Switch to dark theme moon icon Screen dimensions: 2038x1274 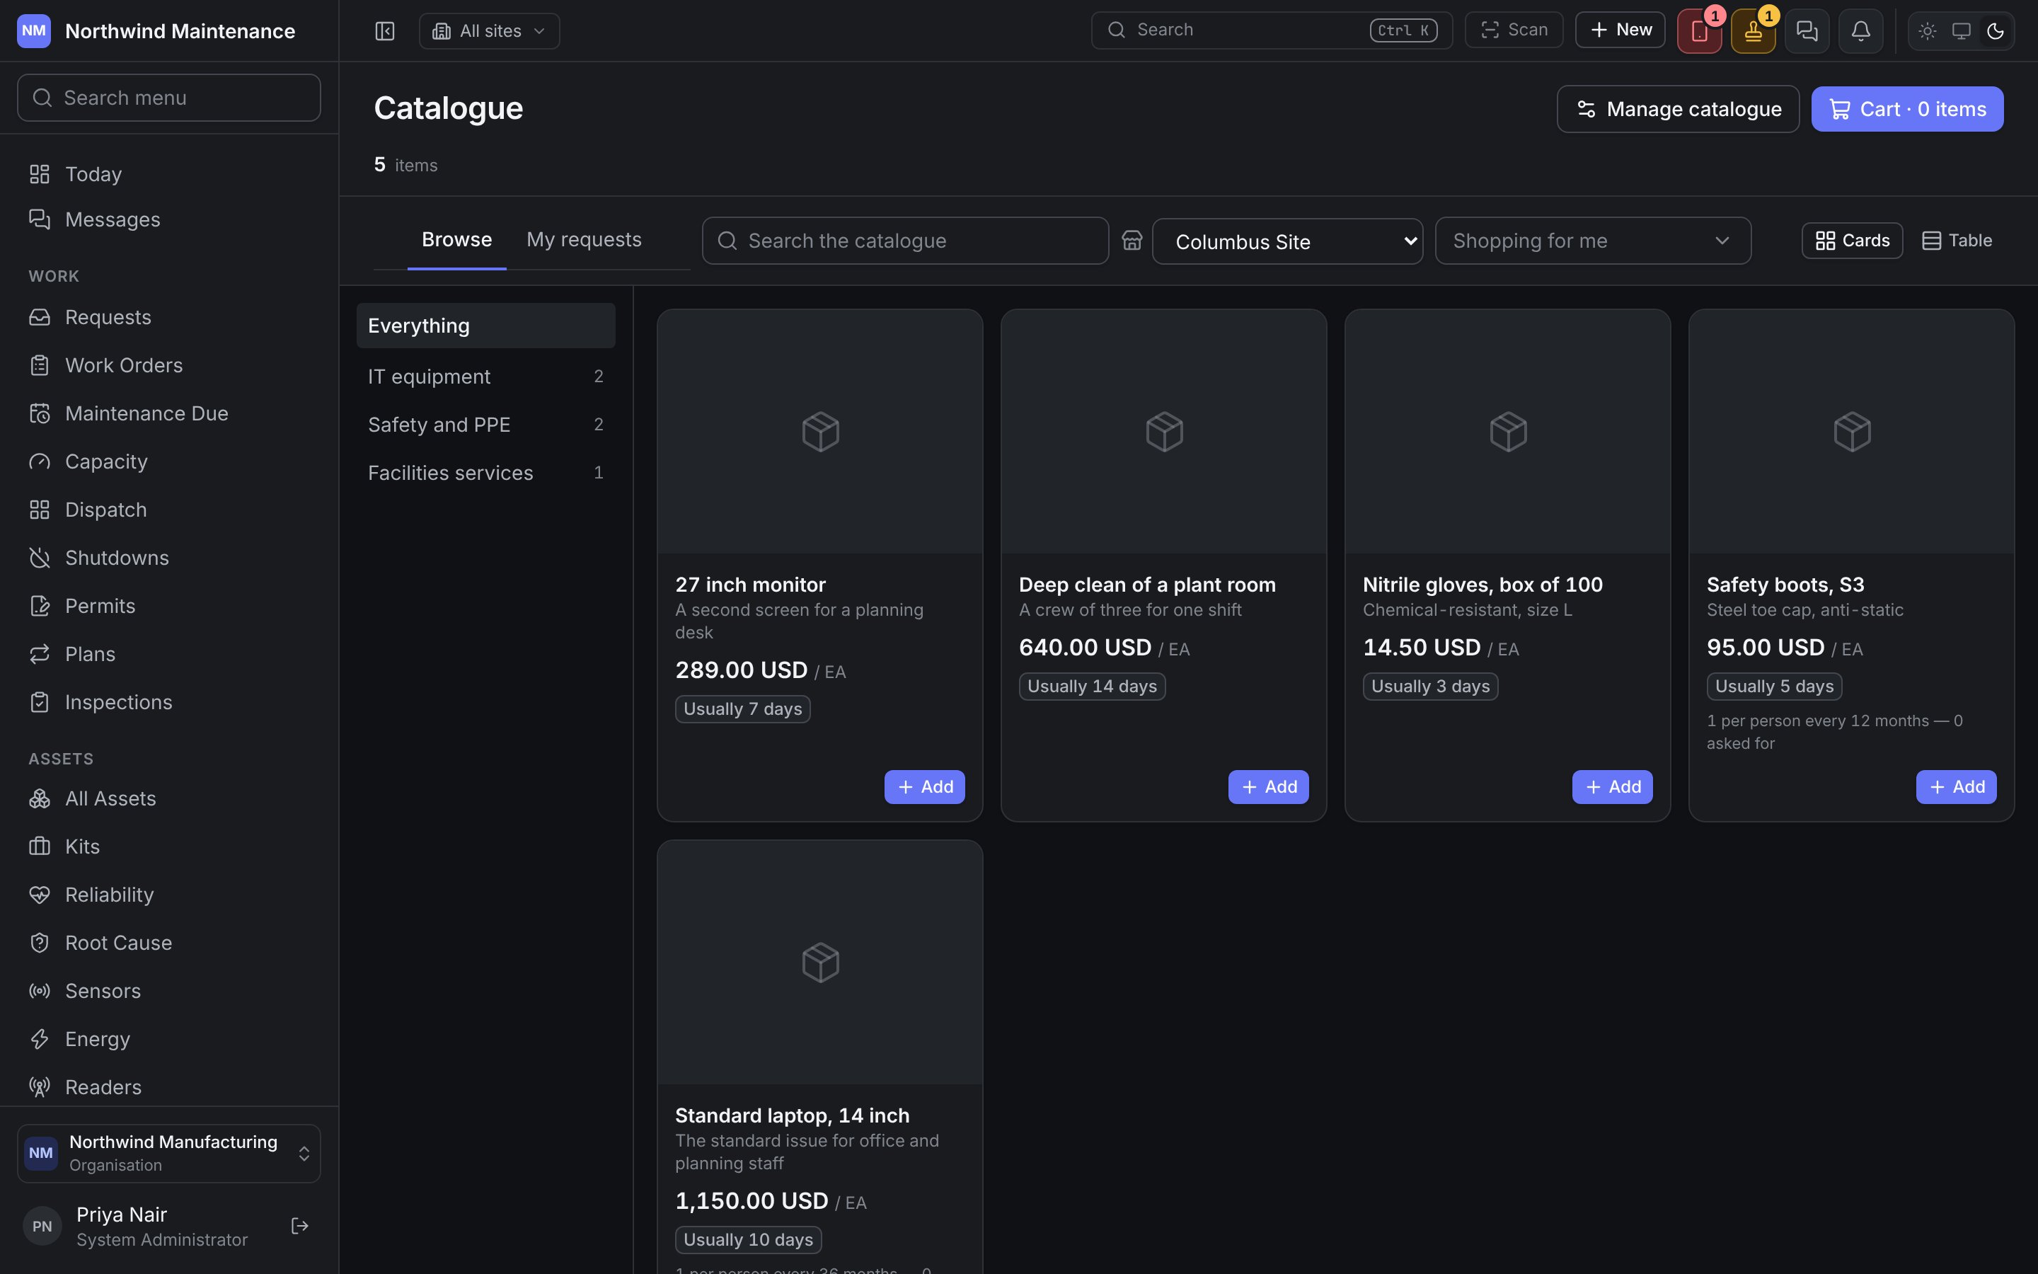tap(1994, 31)
